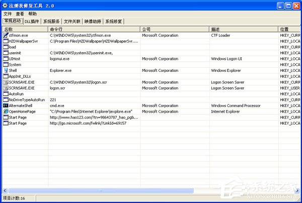The height and width of the screenshot is (203, 302).
Task: Click the 项目计数:16 status bar text
Action: click(14, 198)
